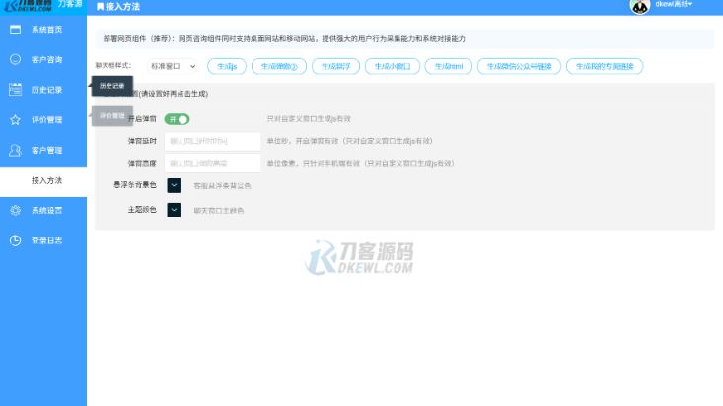723x406 pixels.
Task: Open the 主题颜色 color picker
Action: pyautogui.click(x=174, y=209)
